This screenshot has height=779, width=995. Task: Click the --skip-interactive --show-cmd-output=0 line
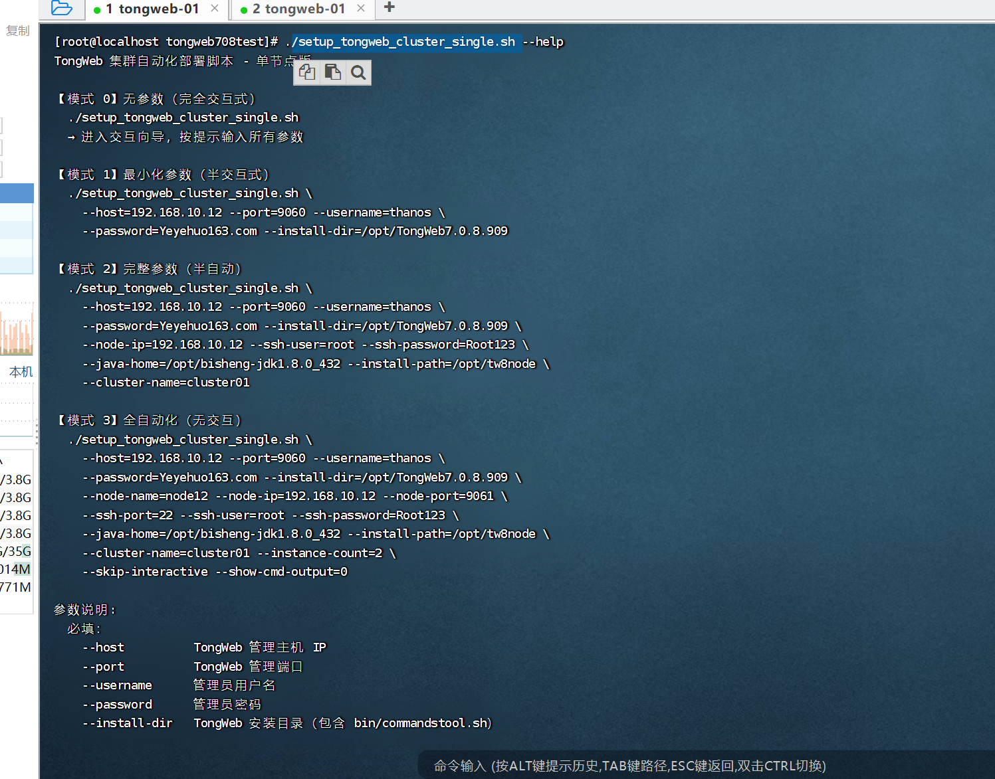point(215,572)
